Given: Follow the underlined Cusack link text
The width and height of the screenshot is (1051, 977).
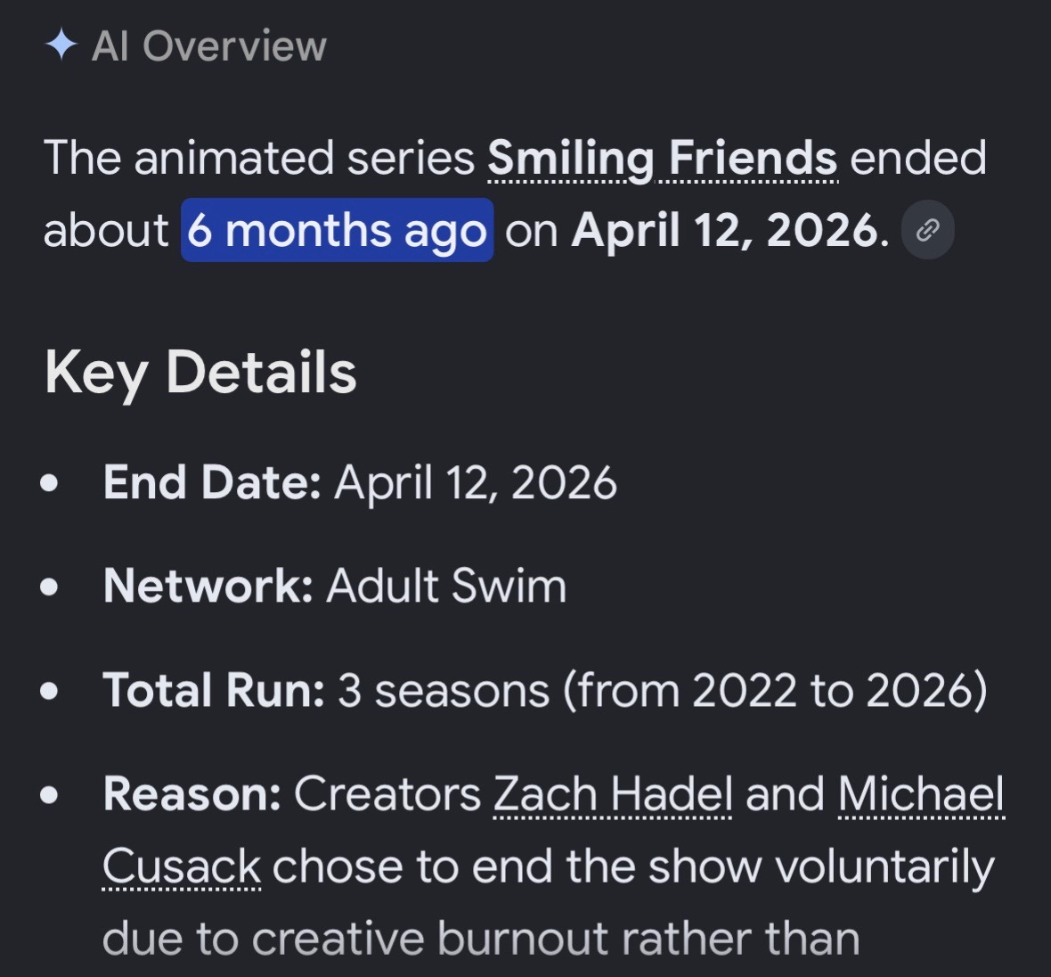Looking at the screenshot, I should 182,866.
